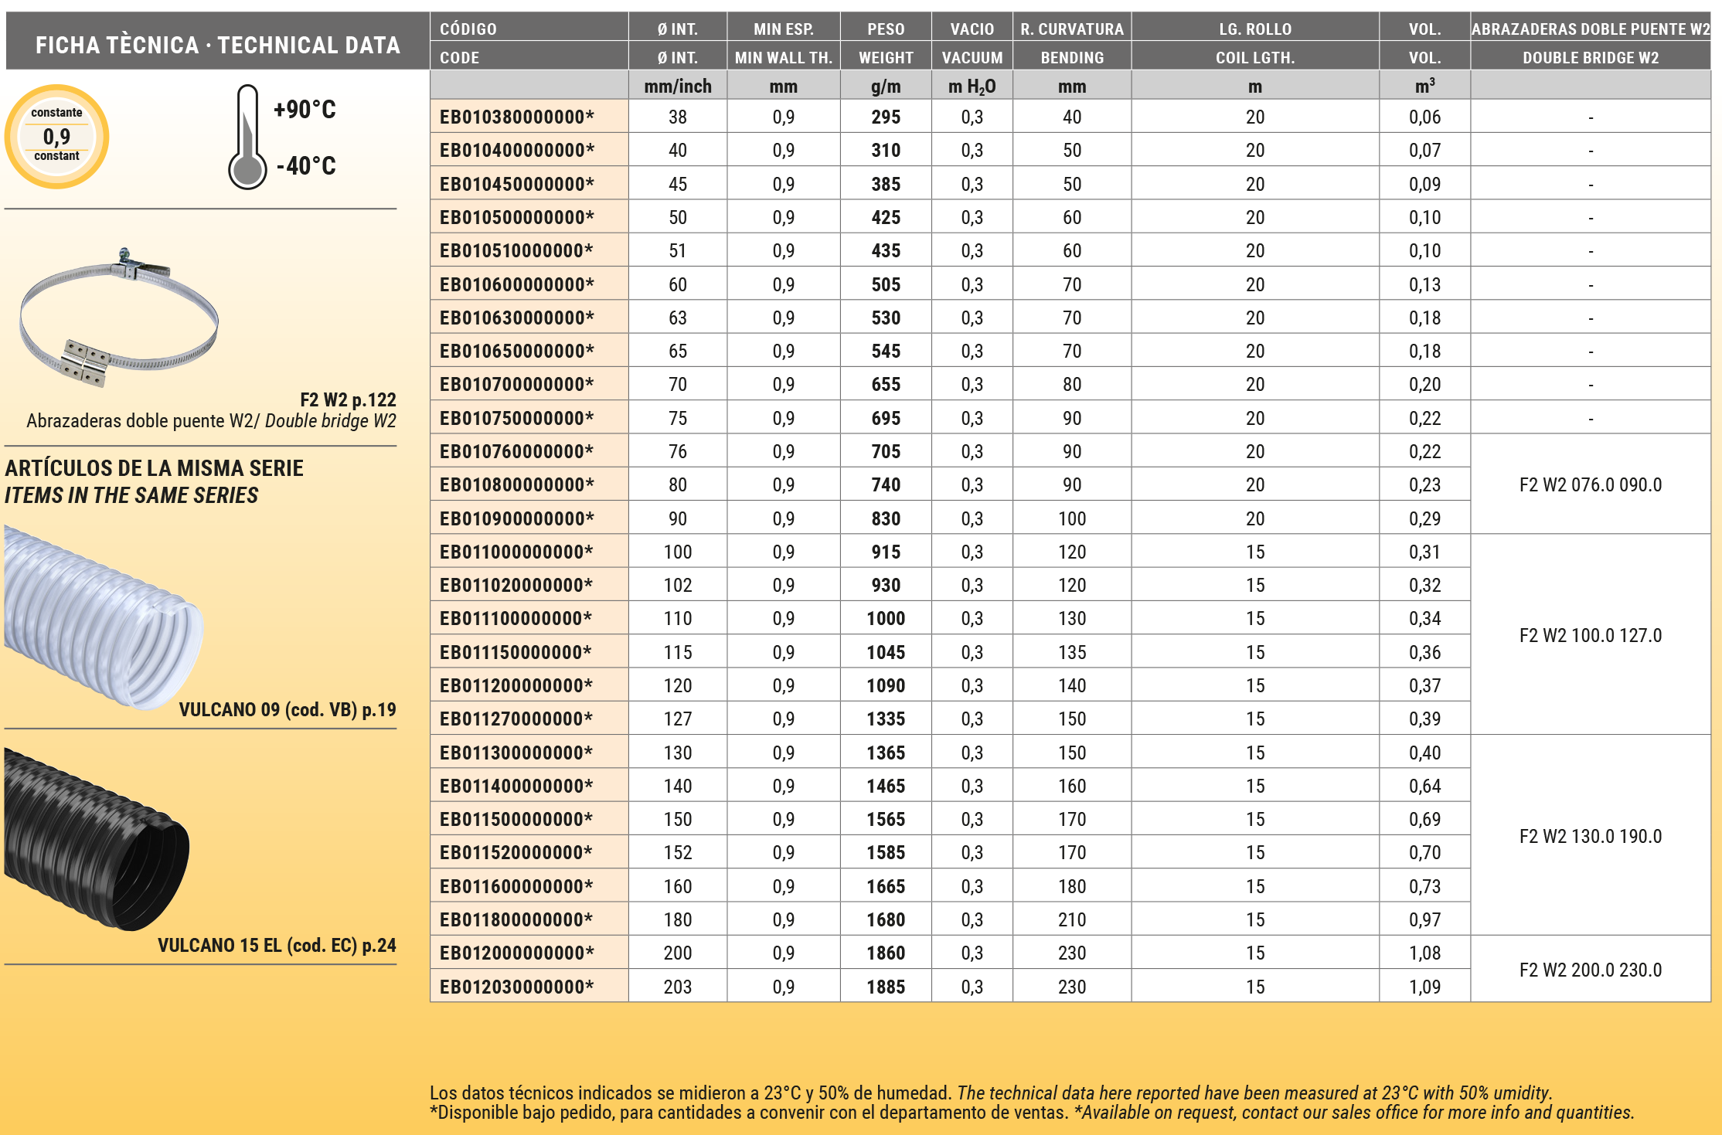1722x1135 pixels.
Task: Click the F2 W2 100.0 127.0 clamp cell
Action: 1590,635
